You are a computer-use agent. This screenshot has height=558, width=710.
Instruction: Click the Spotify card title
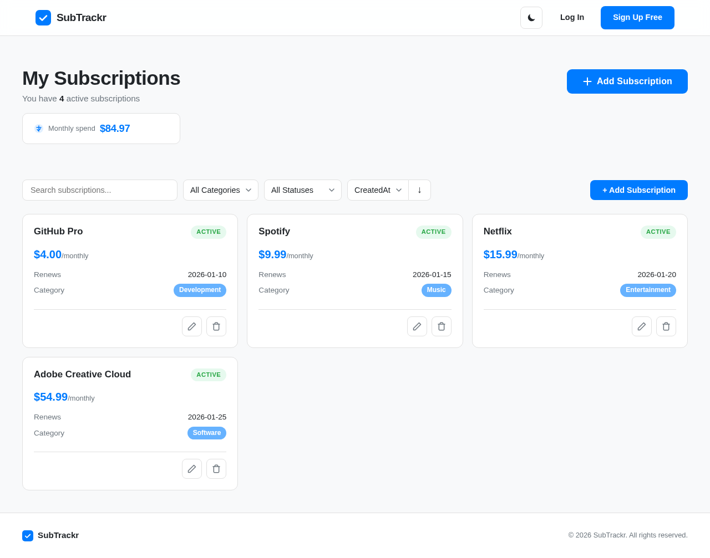(274, 232)
